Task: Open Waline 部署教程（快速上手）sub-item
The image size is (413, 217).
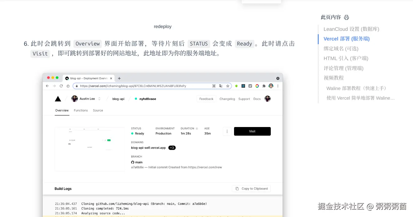Action: pyautogui.click(x=357, y=88)
